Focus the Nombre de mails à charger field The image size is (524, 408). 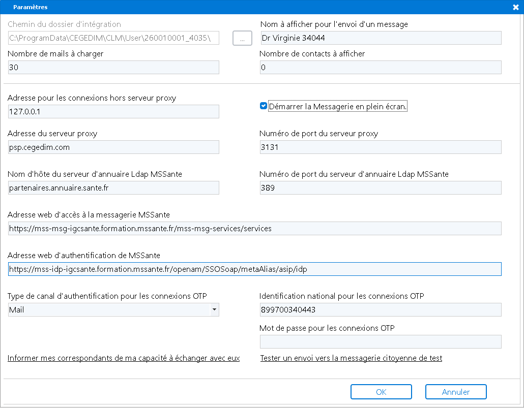pyautogui.click(x=113, y=68)
